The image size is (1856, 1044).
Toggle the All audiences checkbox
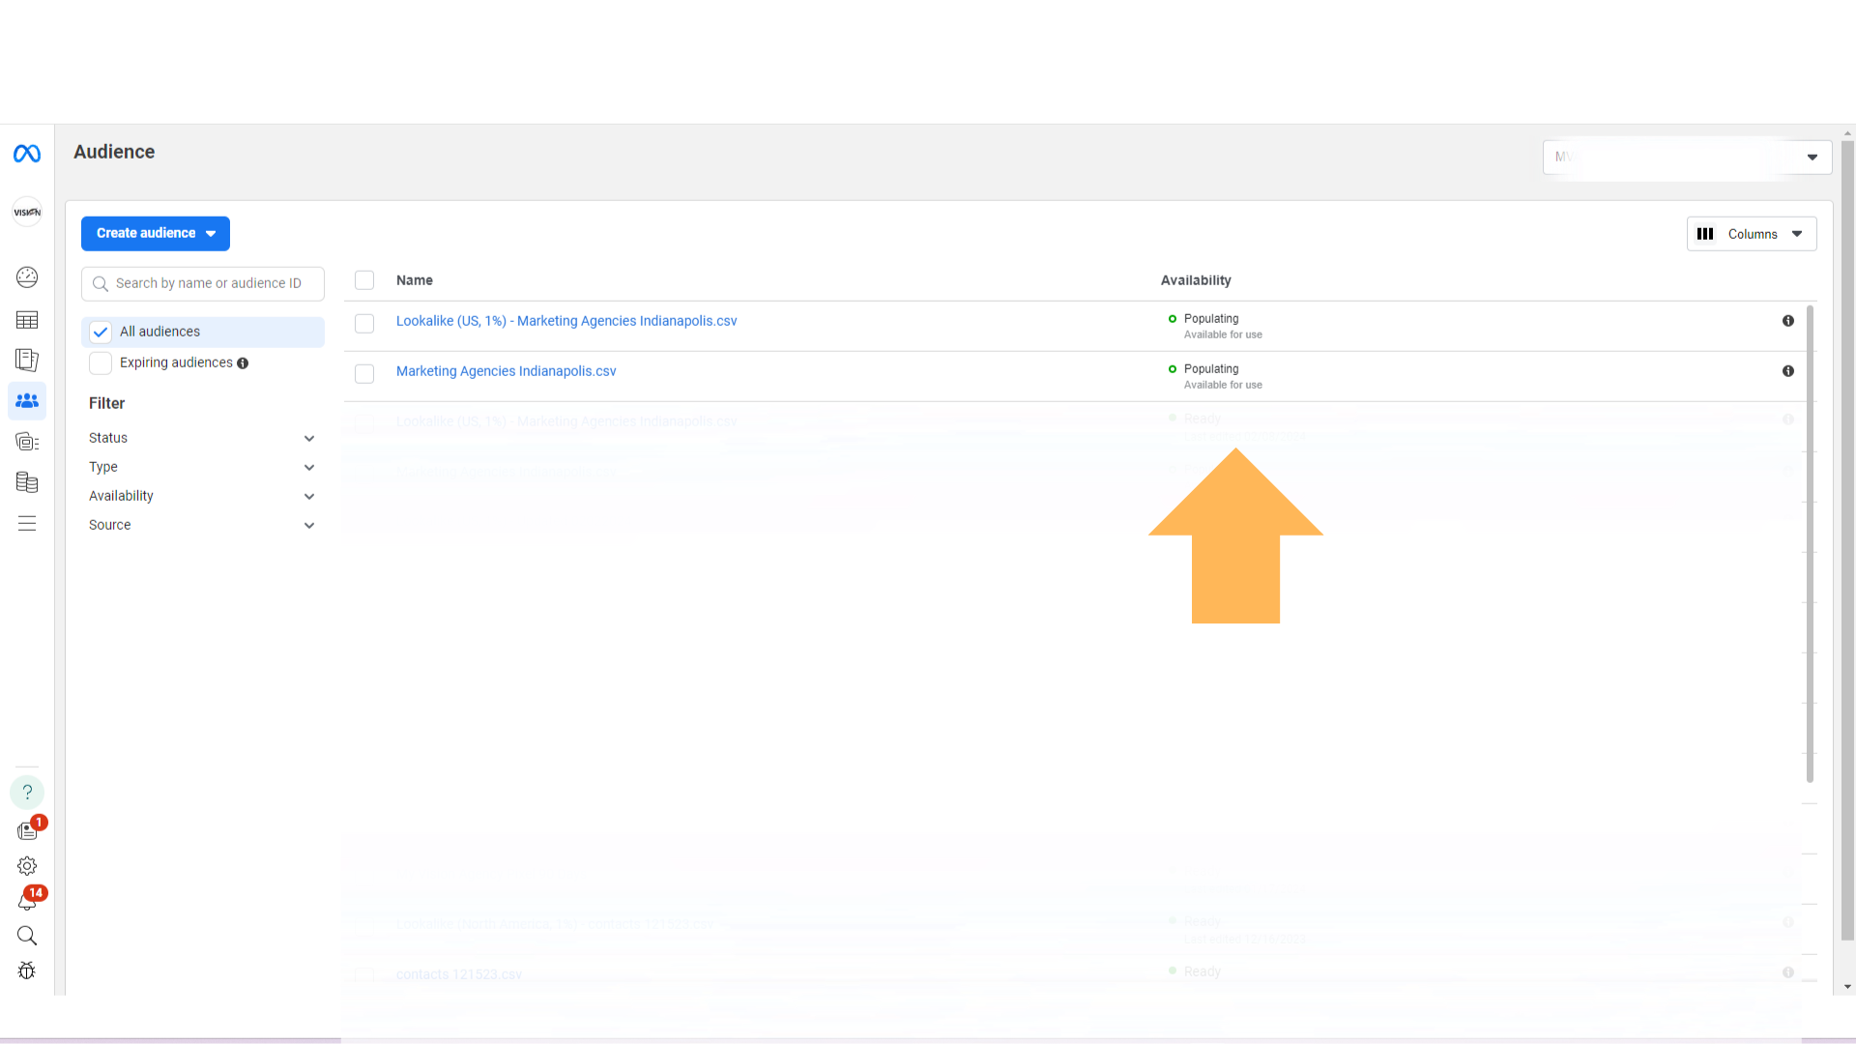pyautogui.click(x=101, y=332)
